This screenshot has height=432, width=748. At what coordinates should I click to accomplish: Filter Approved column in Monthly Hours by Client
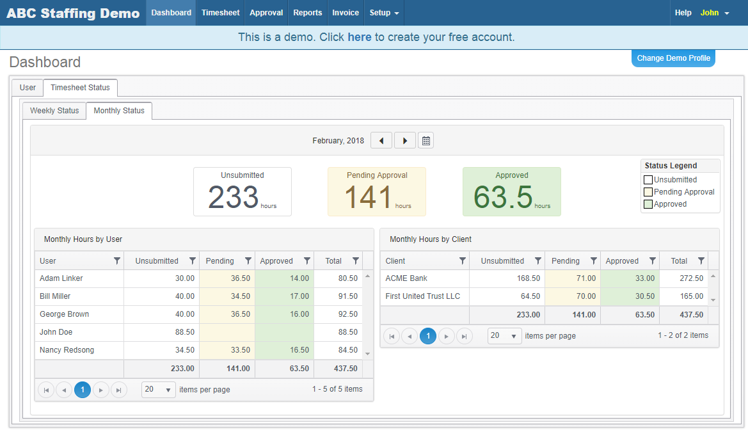652,260
